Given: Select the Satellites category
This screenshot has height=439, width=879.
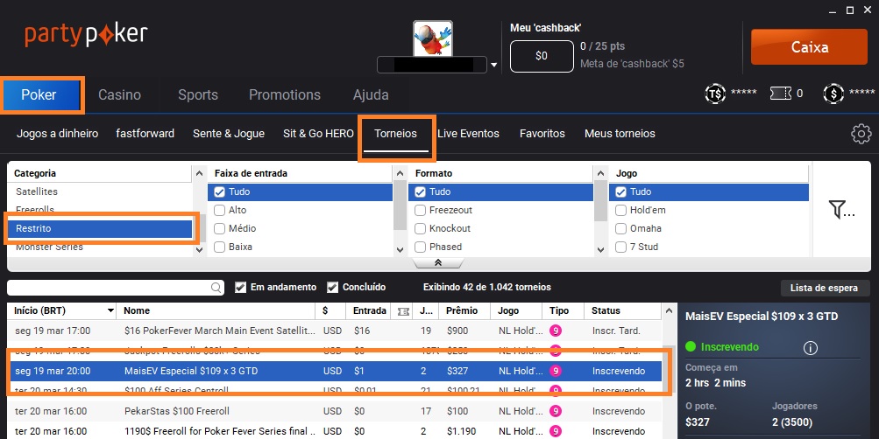Looking at the screenshot, I should pyautogui.click(x=37, y=192).
